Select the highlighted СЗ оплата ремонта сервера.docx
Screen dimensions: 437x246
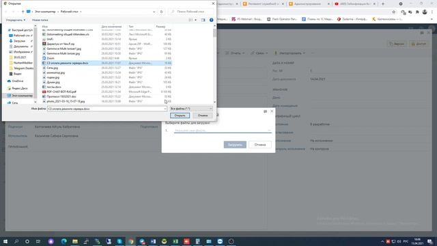pyautogui.click(x=107, y=63)
